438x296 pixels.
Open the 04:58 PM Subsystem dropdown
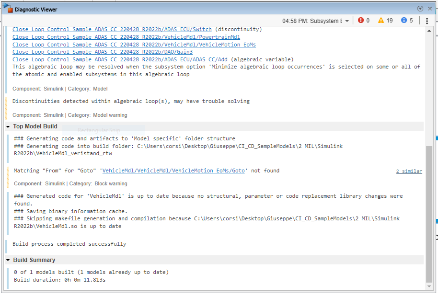pyautogui.click(x=315, y=21)
